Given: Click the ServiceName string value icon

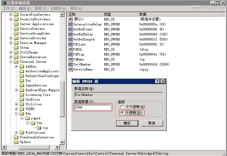Looking at the screenshot, I should (x=70, y=69).
